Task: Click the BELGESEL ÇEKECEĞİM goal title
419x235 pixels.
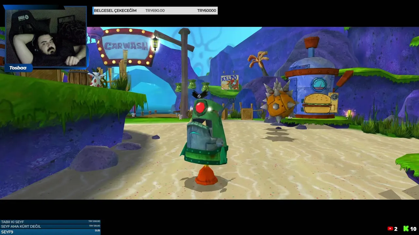Action: pos(115,10)
